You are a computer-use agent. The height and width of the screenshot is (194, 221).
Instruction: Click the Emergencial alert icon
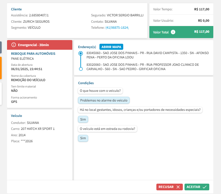(14, 45)
